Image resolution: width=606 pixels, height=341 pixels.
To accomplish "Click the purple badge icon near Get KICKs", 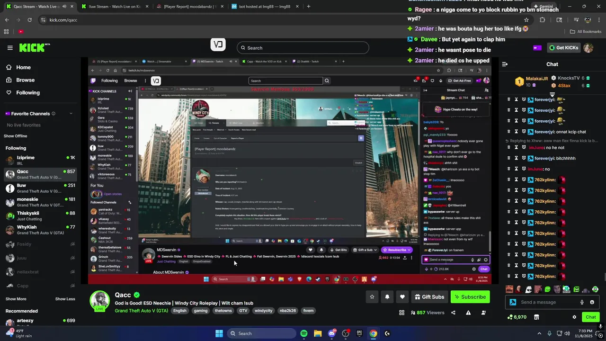I will (537, 47).
